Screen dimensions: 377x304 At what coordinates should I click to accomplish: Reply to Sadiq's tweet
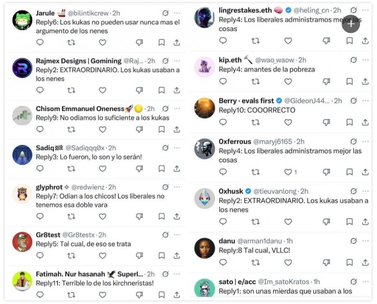tap(40, 169)
